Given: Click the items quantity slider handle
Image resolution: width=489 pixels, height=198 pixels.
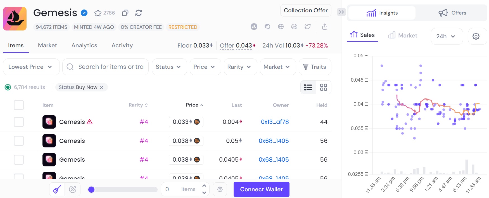Looking at the screenshot, I should tap(91, 190).
